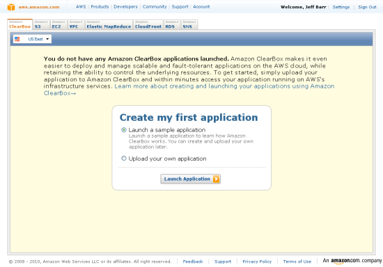Click the Launch Application button
383x267 pixels.
(191, 179)
